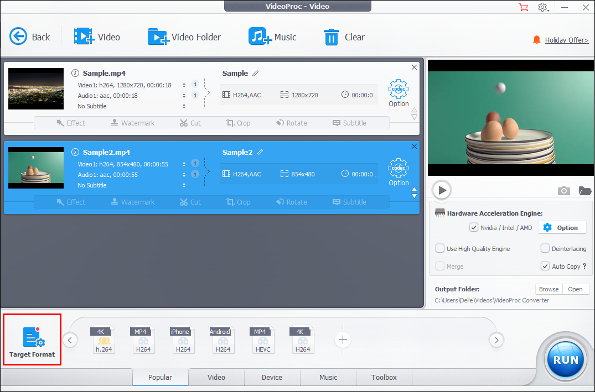Rename output Sample2 with pencil icon

[x=260, y=152]
